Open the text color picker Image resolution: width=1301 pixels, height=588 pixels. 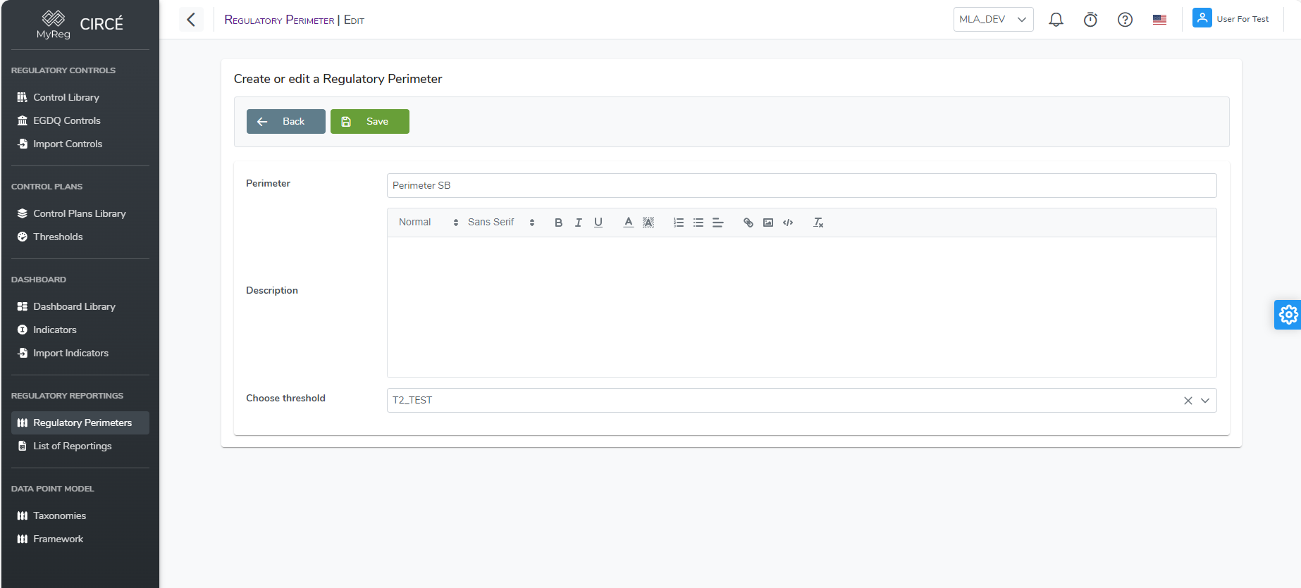click(x=628, y=223)
